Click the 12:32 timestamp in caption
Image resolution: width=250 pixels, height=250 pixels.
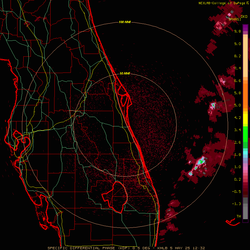coord(199,248)
